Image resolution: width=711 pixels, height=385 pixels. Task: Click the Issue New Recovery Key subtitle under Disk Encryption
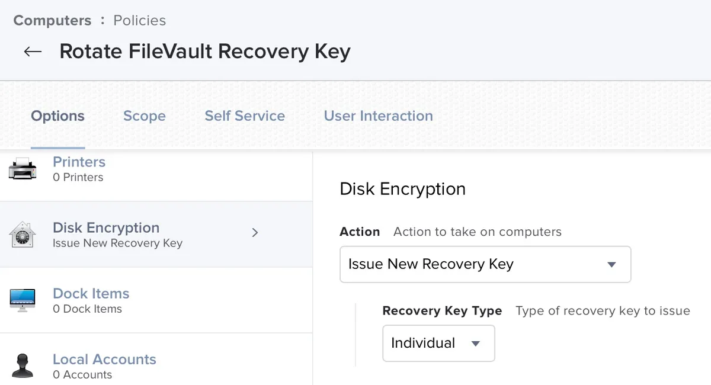(x=117, y=243)
